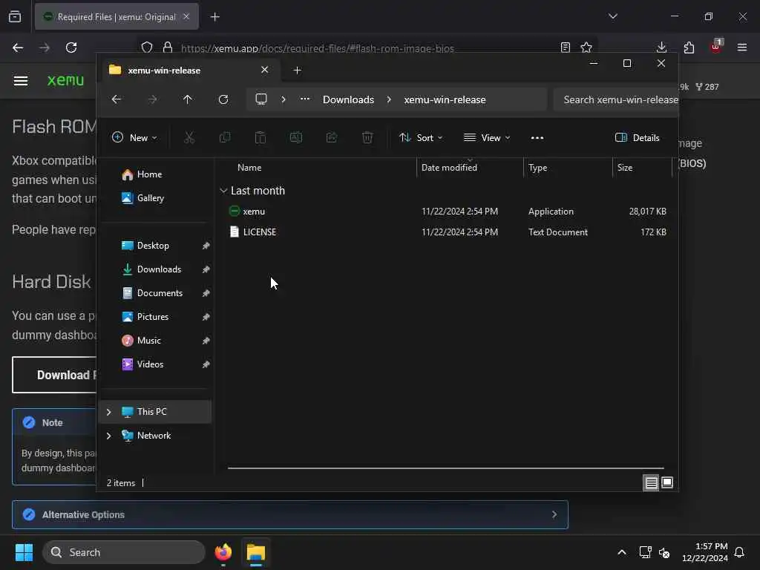Switch to large thumbnails view icon in status bar
The width and height of the screenshot is (760, 570).
(x=667, y=482)
